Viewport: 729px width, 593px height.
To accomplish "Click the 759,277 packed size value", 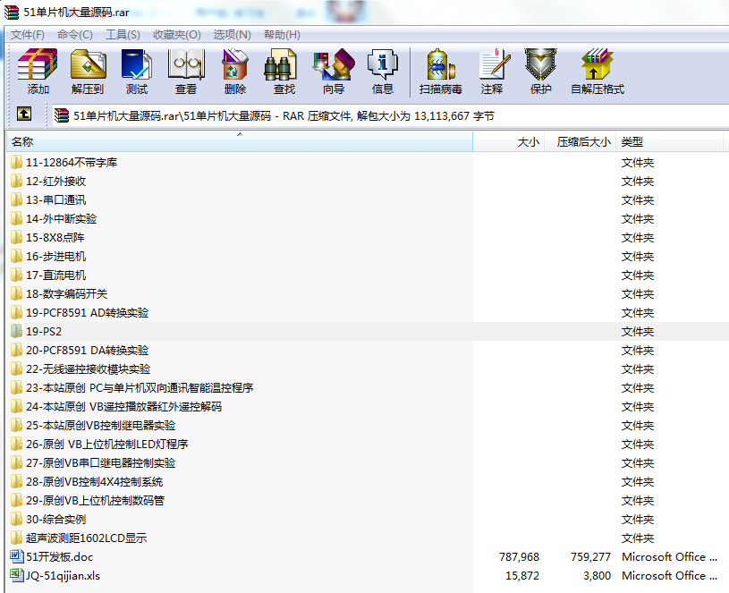I will click(590, 556).
